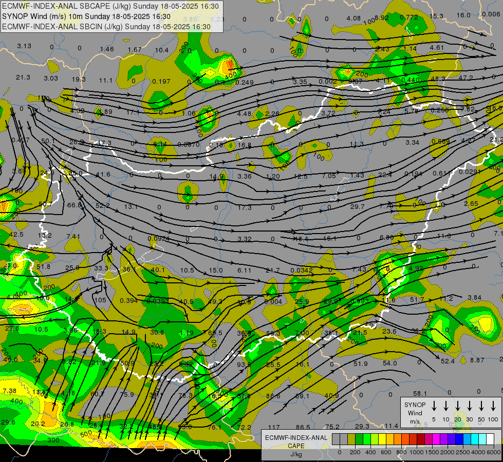This screenshot has height=462, width=503.
Task: Click the map value 58.1
Action: pyautogui.click(x=420, y=393)
